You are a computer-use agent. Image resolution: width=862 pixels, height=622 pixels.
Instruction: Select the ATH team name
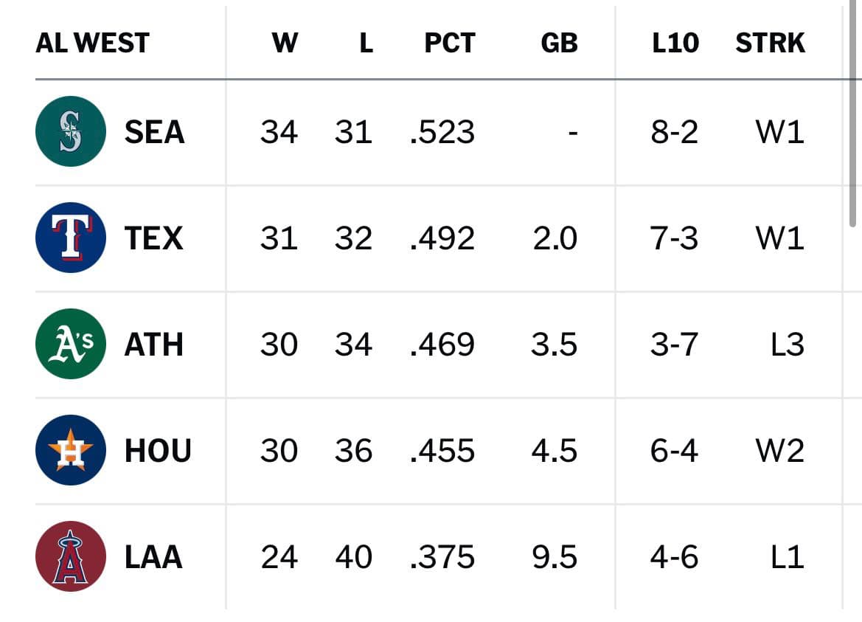pos(154,345)
